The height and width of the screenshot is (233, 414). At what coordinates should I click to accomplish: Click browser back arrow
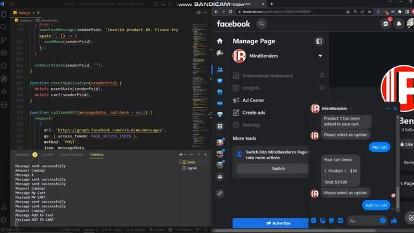(x=217, y=12)
